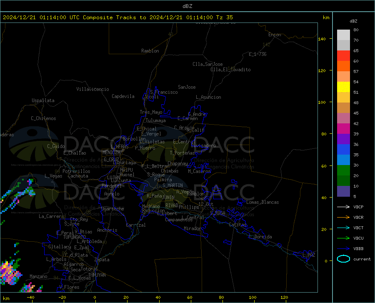Click the cyan VBCT arrow legend icon
Viewport: 375px width, 303px height.
(343, 228)
